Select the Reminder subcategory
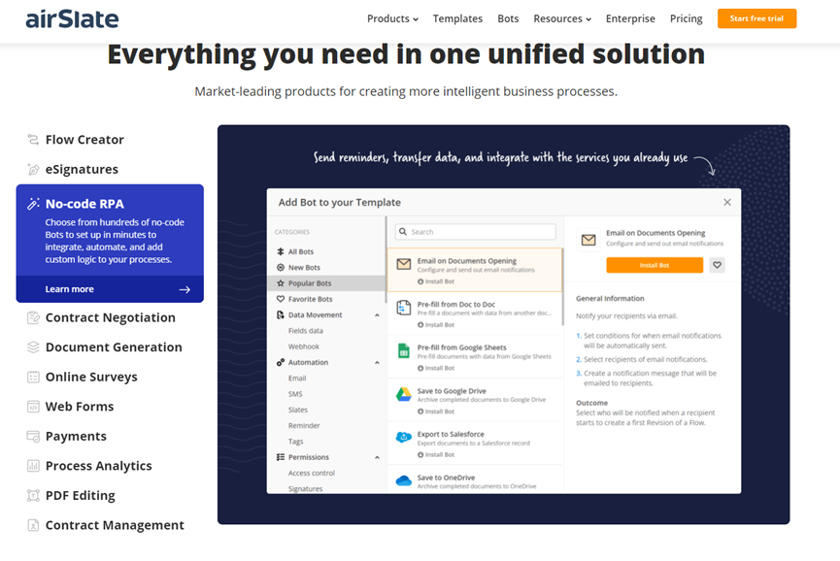The width and height of the screenshot is (840, 561). pos(304,425)
